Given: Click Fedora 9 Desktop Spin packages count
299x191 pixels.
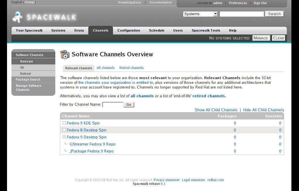Looking at the screenshot, I should (235, 137).
